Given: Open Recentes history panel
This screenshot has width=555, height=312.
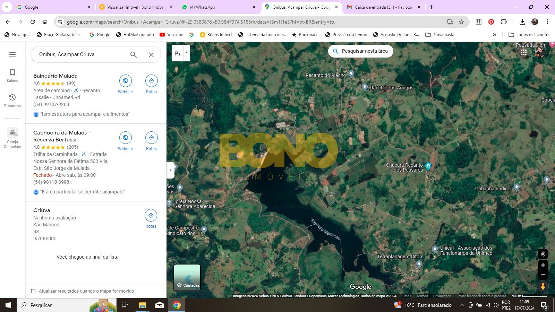Looking at the screenshot, I should pyautogui.click(x=12, y=101).
